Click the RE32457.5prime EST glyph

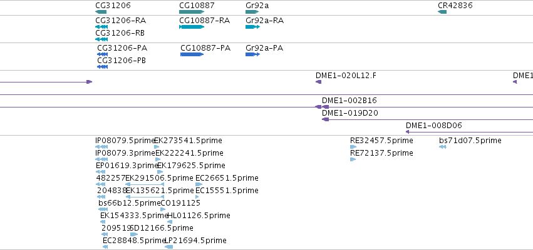(353, 147)
